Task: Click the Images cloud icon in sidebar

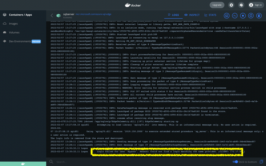Action: [x=5, y=24]
